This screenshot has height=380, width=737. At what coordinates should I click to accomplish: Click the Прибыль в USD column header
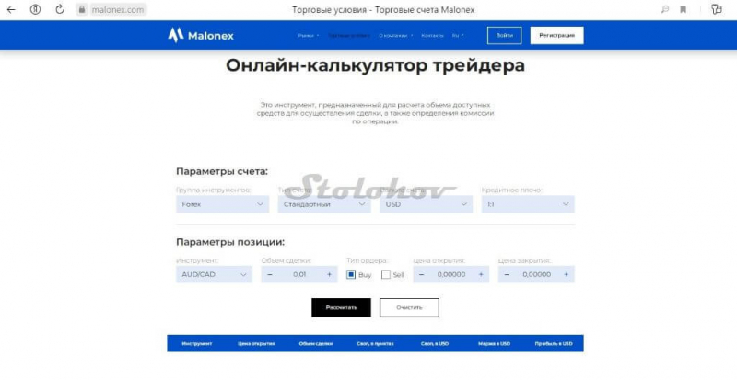click(x=554, y=344)
